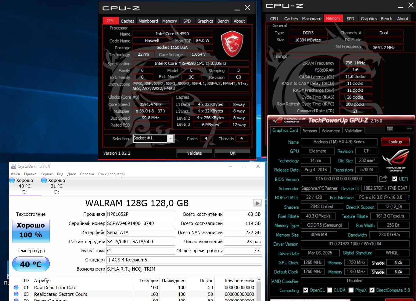Click the CrystalDiskInfo play arrow next to the drive name
The width and height of the screenshot is (416, 301).
(x=257, y=203)
